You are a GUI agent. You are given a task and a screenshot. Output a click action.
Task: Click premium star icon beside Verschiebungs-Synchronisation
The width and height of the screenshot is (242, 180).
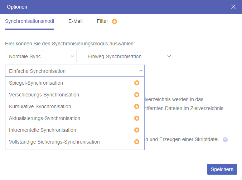(x=136, y=95)
